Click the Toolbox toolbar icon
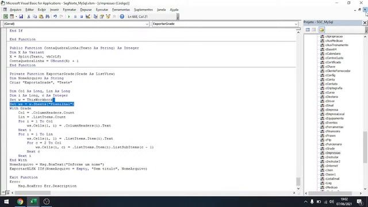 pos(114,17)
